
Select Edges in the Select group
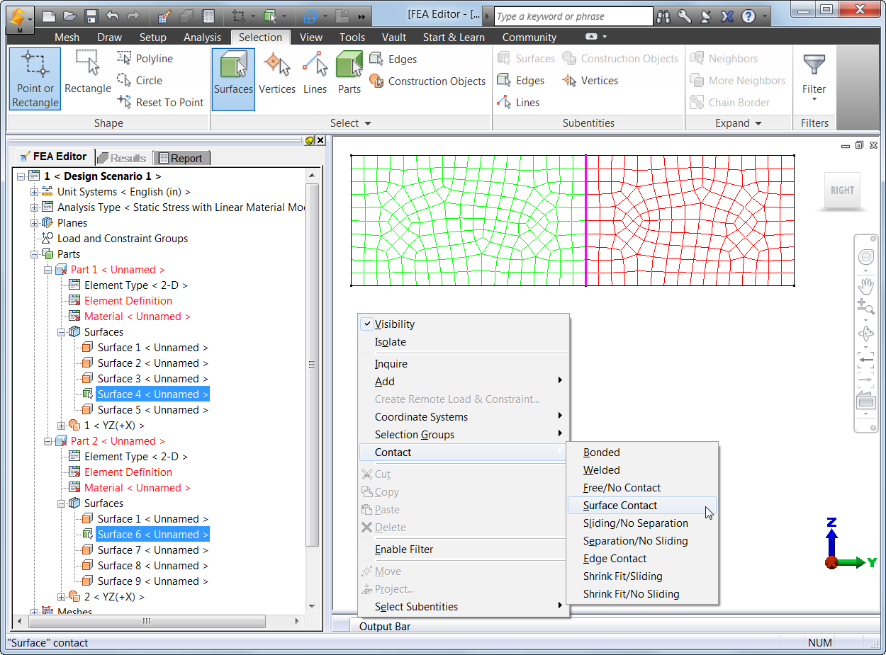pos(393,59)
